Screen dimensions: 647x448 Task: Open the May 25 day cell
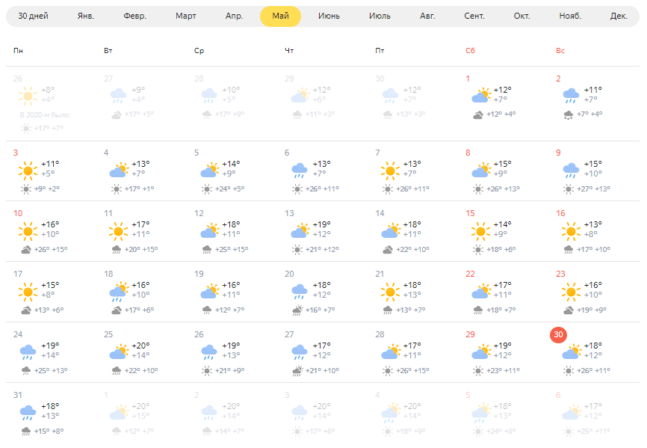pyautogui.click(x=141, y=352)
